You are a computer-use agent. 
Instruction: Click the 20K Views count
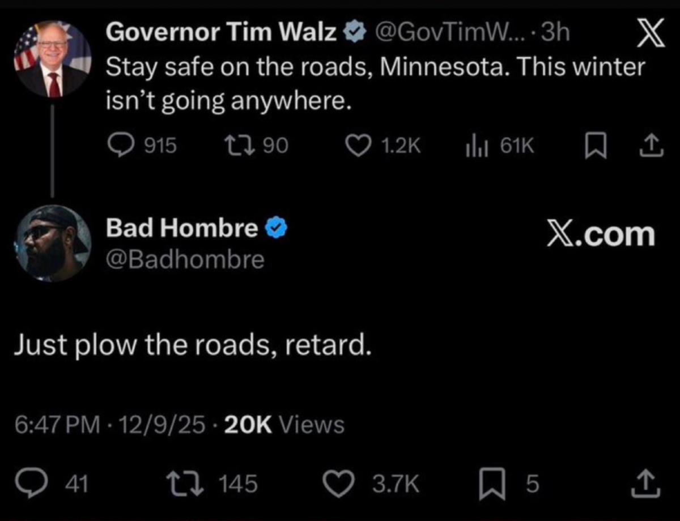(284, 424)
